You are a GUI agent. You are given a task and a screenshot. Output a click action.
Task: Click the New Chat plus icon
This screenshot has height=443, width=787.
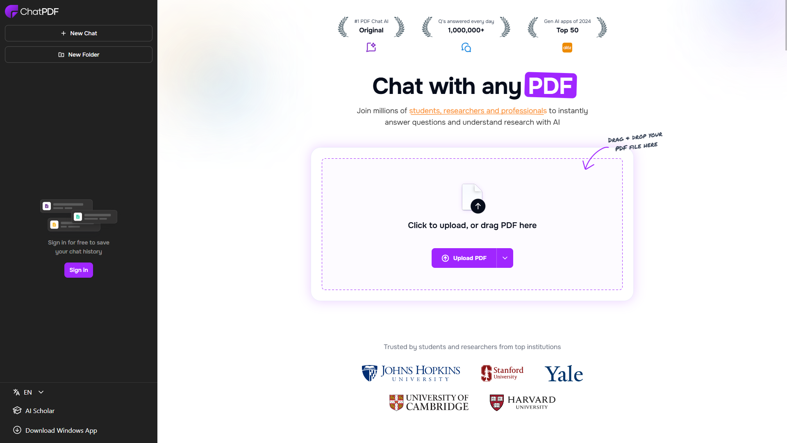coord(63,33)
